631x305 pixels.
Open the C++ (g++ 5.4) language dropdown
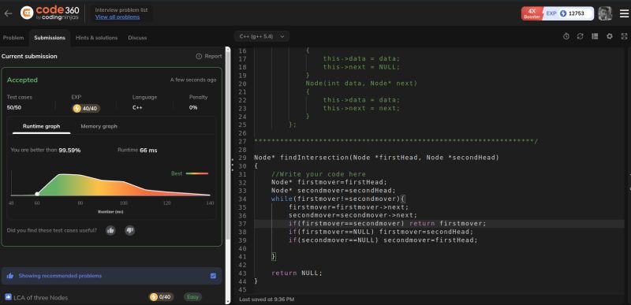[x=262, y=36]
